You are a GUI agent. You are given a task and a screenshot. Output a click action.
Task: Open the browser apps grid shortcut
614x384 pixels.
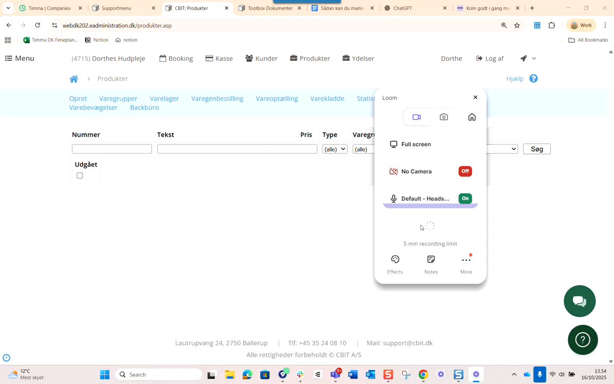pyautogui.click(x=8, y=40)
